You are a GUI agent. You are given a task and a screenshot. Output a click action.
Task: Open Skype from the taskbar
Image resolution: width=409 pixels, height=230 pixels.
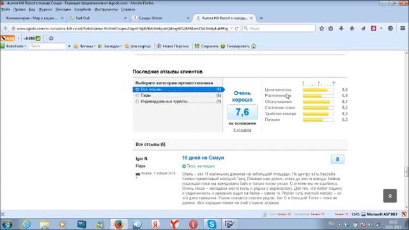pyautogui.click(x=212, y=224)
